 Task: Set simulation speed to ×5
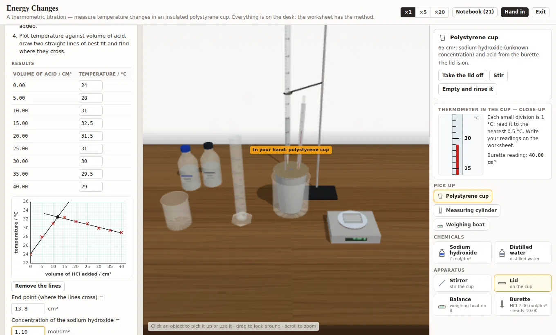point(423,12)
